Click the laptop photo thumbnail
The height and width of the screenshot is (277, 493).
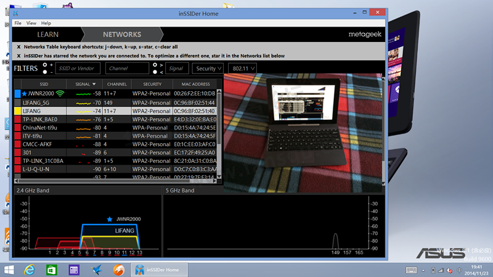303,133
